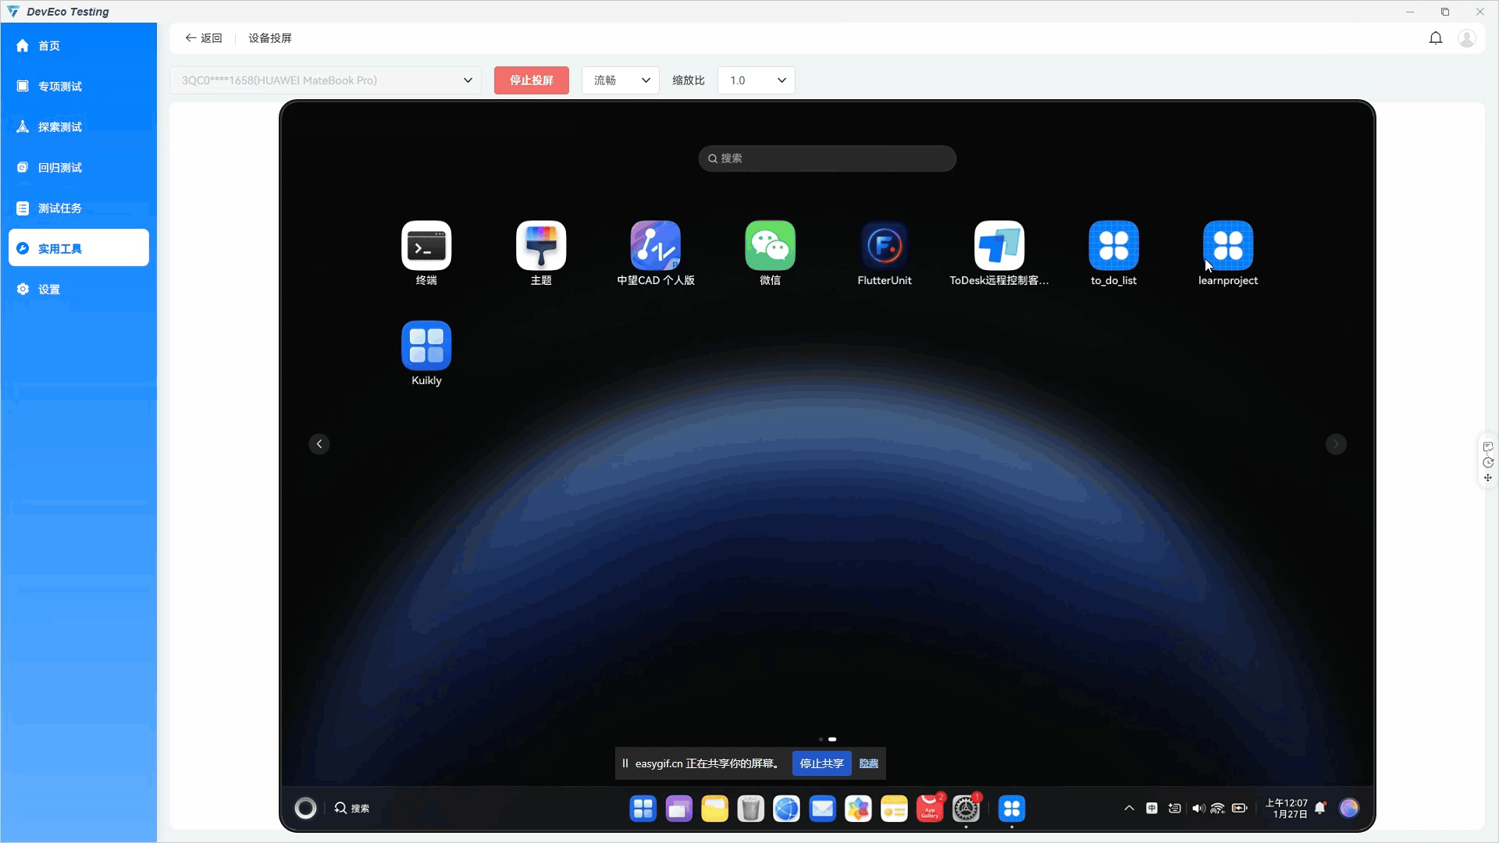The image size is (1499, 843).
Task: Open device notification bell in tray
Action: pos(1320,809)
